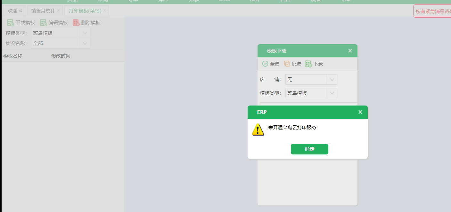Open 模板类型 dropdown in 模板下载 dialog
Screen dimensions: 451x212
point(332,93)
